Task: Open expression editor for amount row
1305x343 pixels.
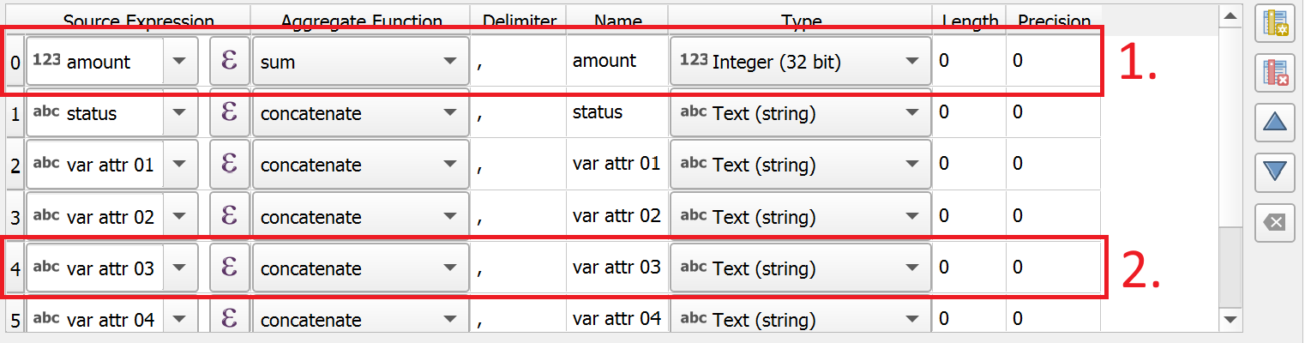Action: (229, 61)
